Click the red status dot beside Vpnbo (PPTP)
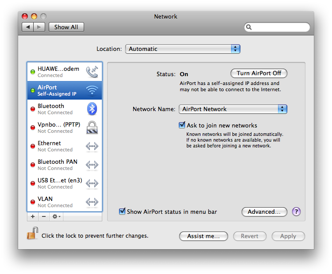The image size is (332, 274). (x=33, y=127)
